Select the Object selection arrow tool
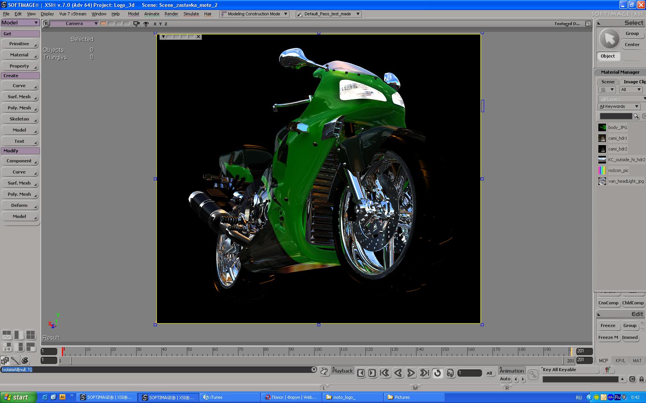The height and width of the screenshot is (403, 646). click(x=609, y=39)
